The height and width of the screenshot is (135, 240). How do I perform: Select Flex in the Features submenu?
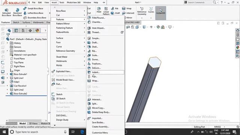105,76
